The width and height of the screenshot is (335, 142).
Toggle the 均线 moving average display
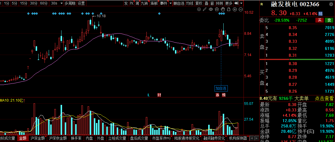(x=190, y=3)
